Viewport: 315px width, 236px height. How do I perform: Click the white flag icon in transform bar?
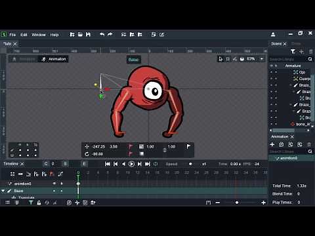click(188, 146)
